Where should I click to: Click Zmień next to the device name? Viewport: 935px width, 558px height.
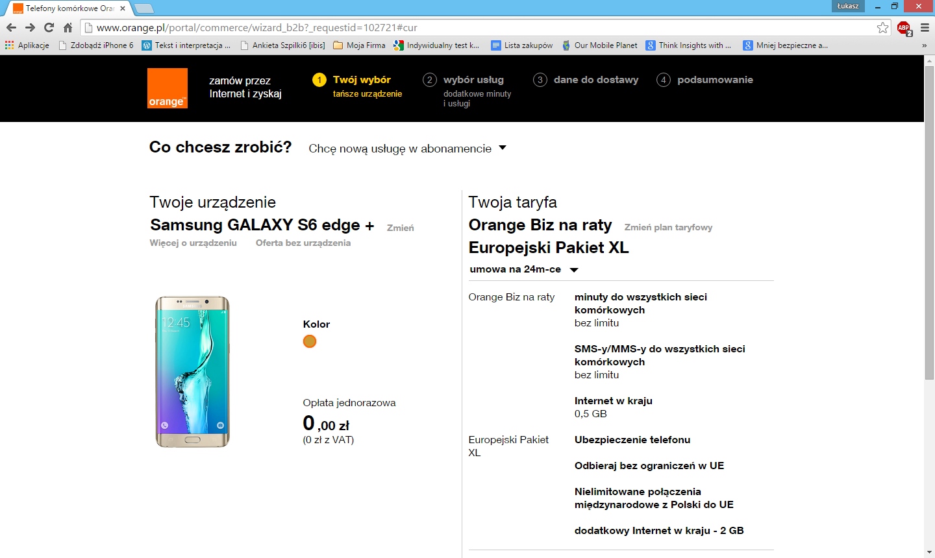coord(401,228)
